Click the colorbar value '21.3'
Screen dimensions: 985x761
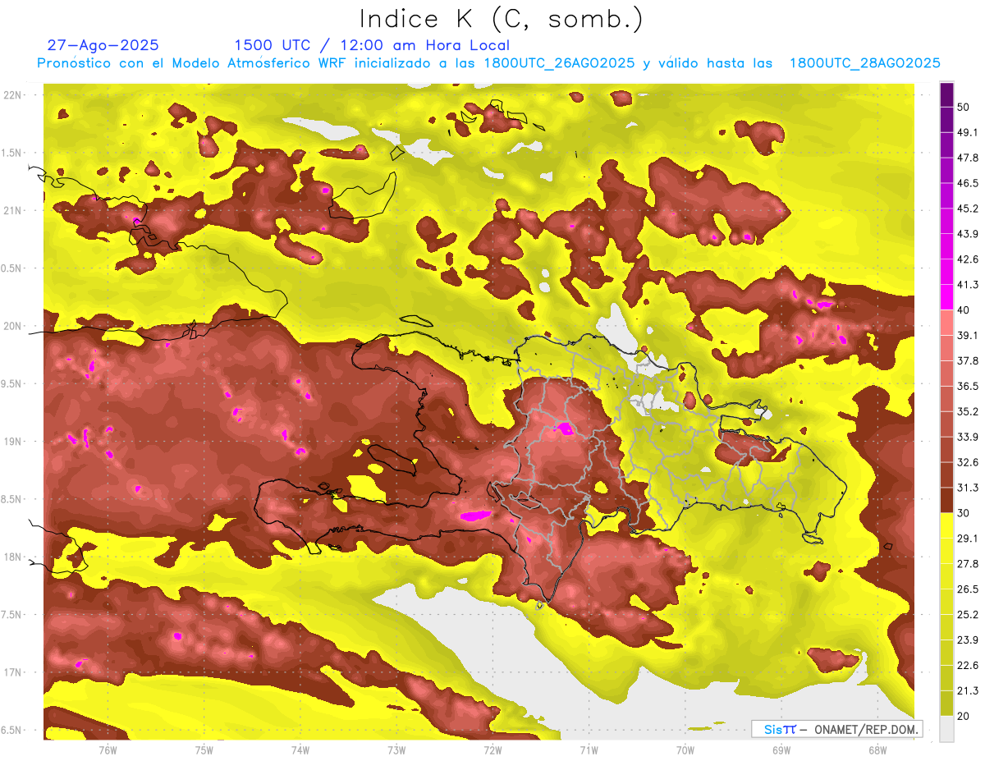pos(967,690)
